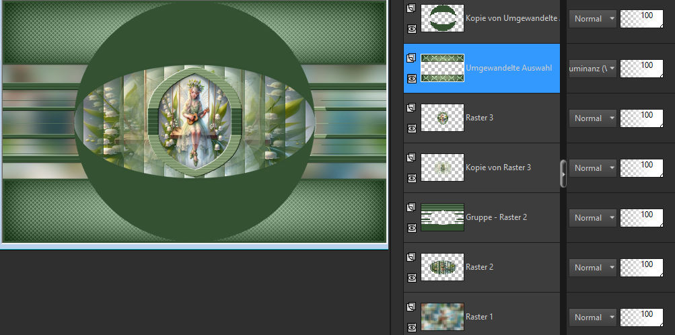This screenshot has width=675, height=335.
Task: Select thumbnail of Raster 3 layer
Action: coord(442,118)
